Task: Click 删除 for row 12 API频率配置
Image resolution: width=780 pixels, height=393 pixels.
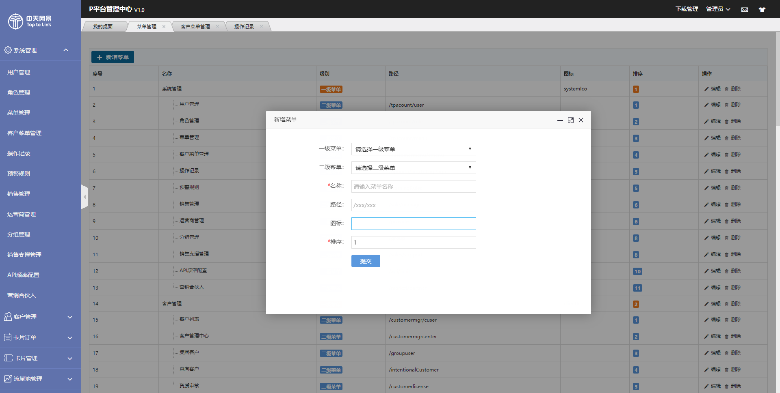Action: click(733, 271)
